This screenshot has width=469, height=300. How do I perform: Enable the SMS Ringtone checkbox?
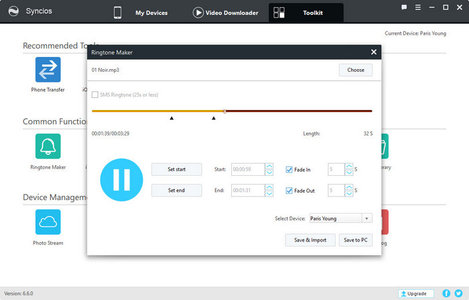(95, 95)
